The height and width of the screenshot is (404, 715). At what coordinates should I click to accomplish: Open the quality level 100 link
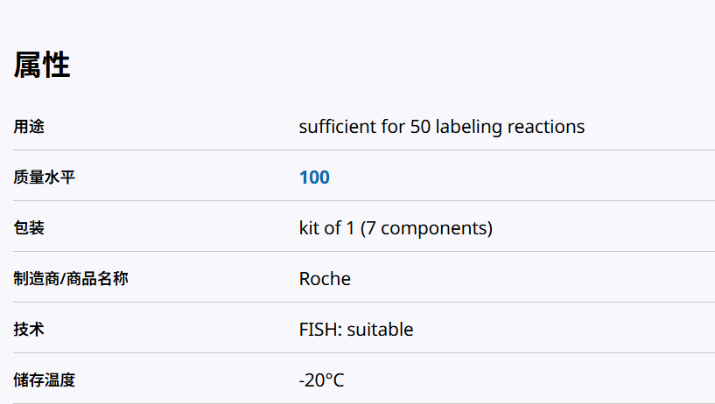(x=314, y=178)
